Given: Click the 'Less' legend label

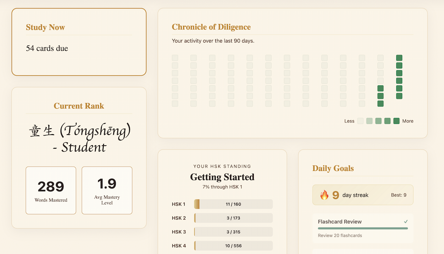Looking at the screenshot, I should 349,121.
